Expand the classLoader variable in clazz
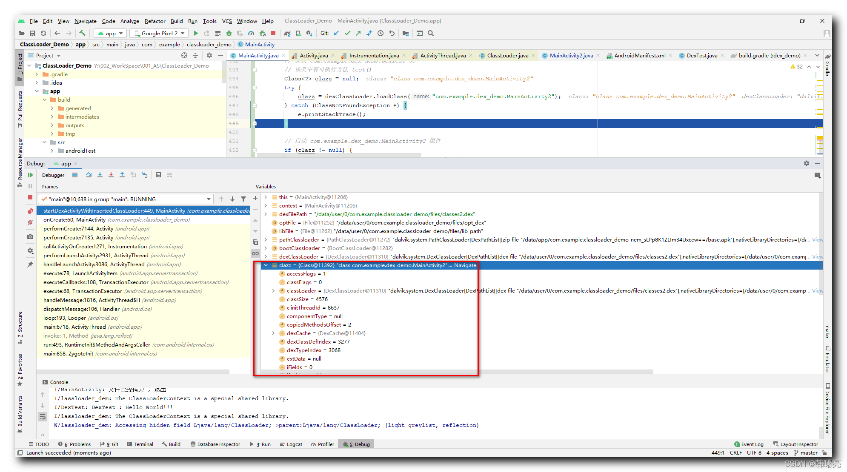The image size is (847, 472). tap(273, 290)
